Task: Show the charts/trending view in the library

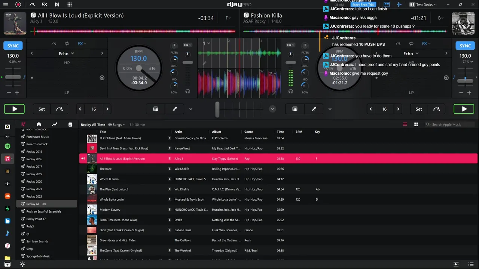Action: [x=55, y=124]
